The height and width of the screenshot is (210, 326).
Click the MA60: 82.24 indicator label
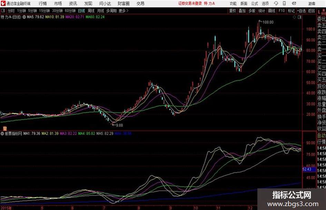point(95,17)
